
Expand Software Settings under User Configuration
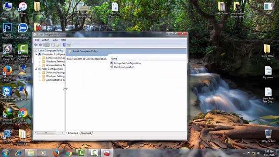[40, 73]
